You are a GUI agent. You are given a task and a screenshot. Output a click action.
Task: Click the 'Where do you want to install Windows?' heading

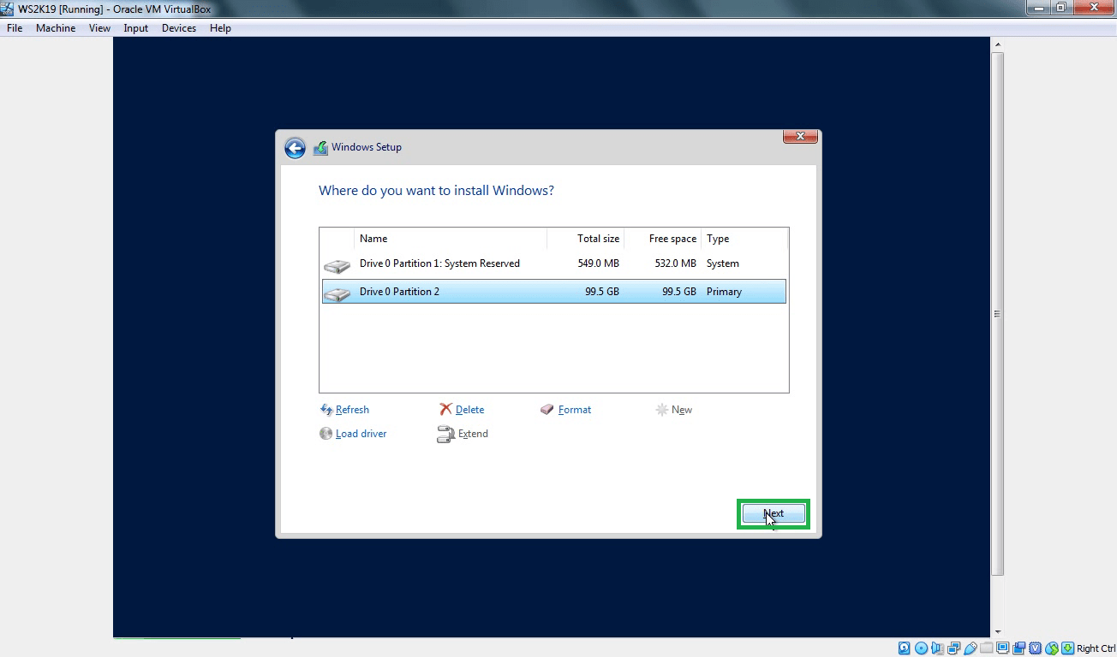436,190
